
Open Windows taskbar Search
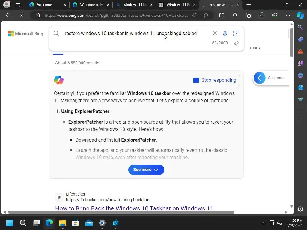23,223
